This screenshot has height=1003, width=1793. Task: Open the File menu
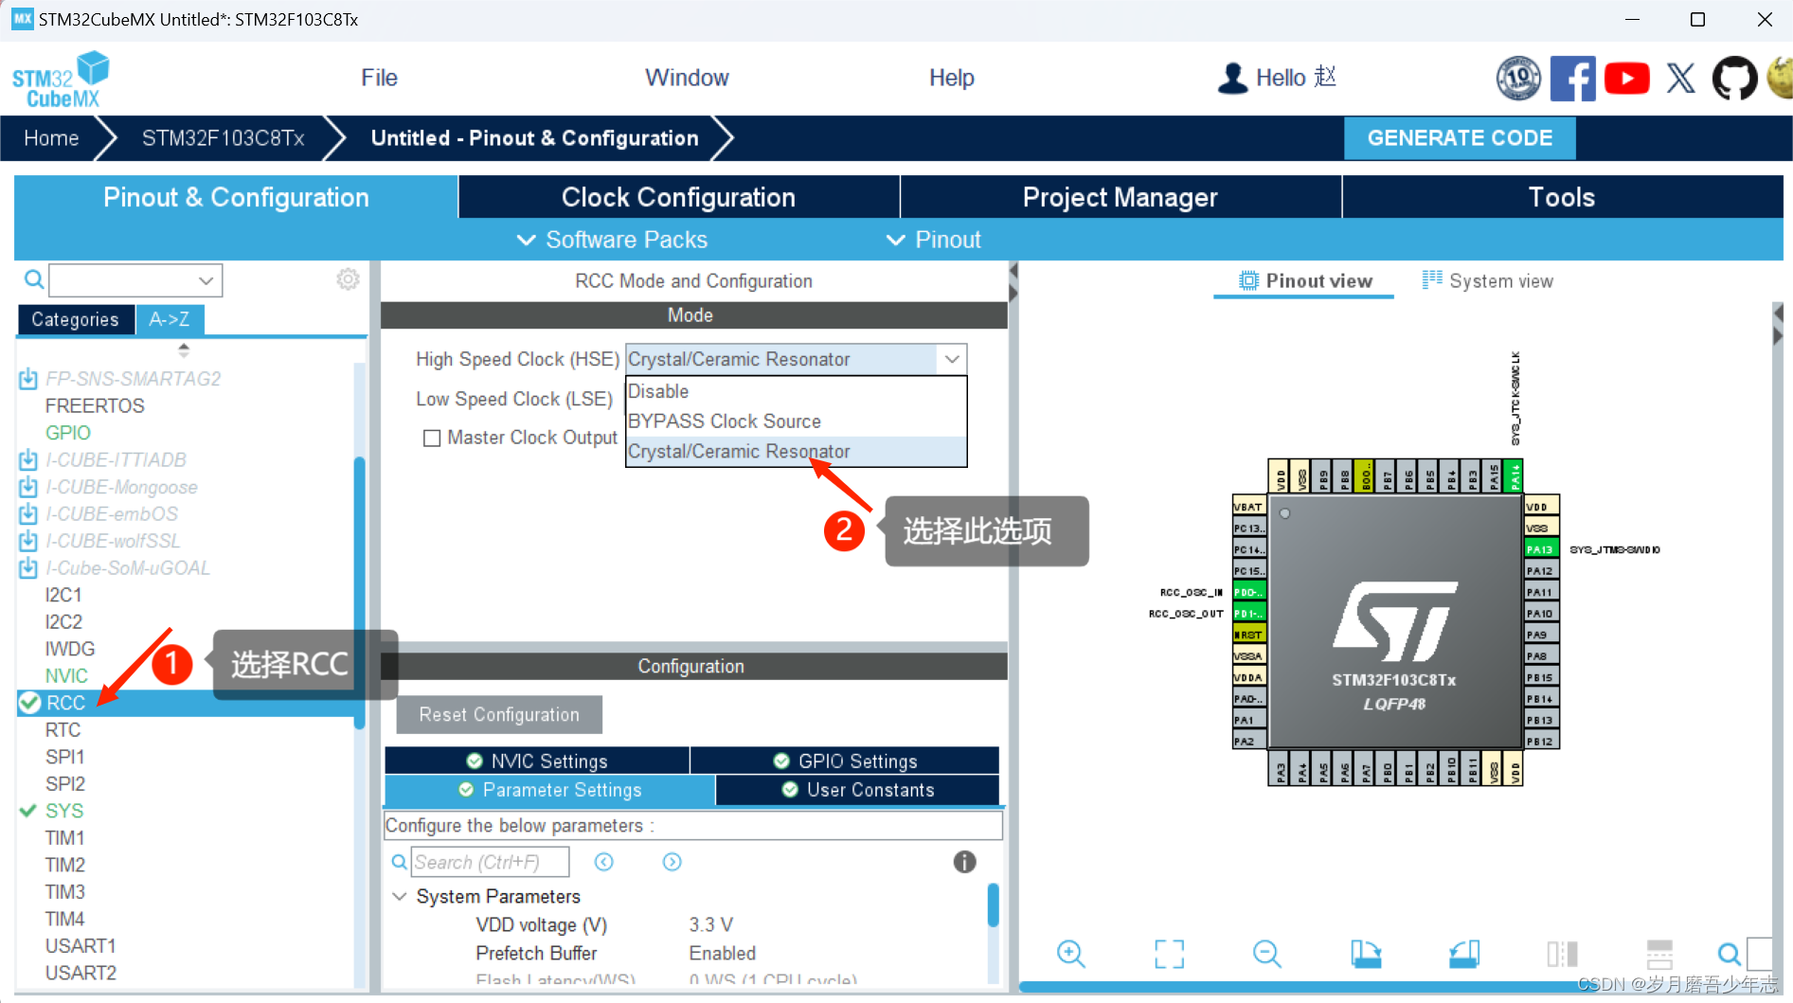pyautogui.click(x=379, y=78)
